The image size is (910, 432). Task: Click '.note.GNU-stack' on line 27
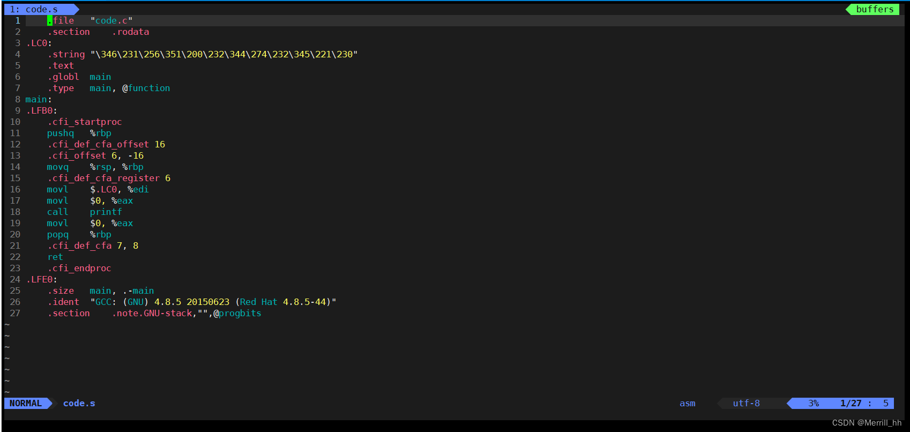(x=152, y=313)
